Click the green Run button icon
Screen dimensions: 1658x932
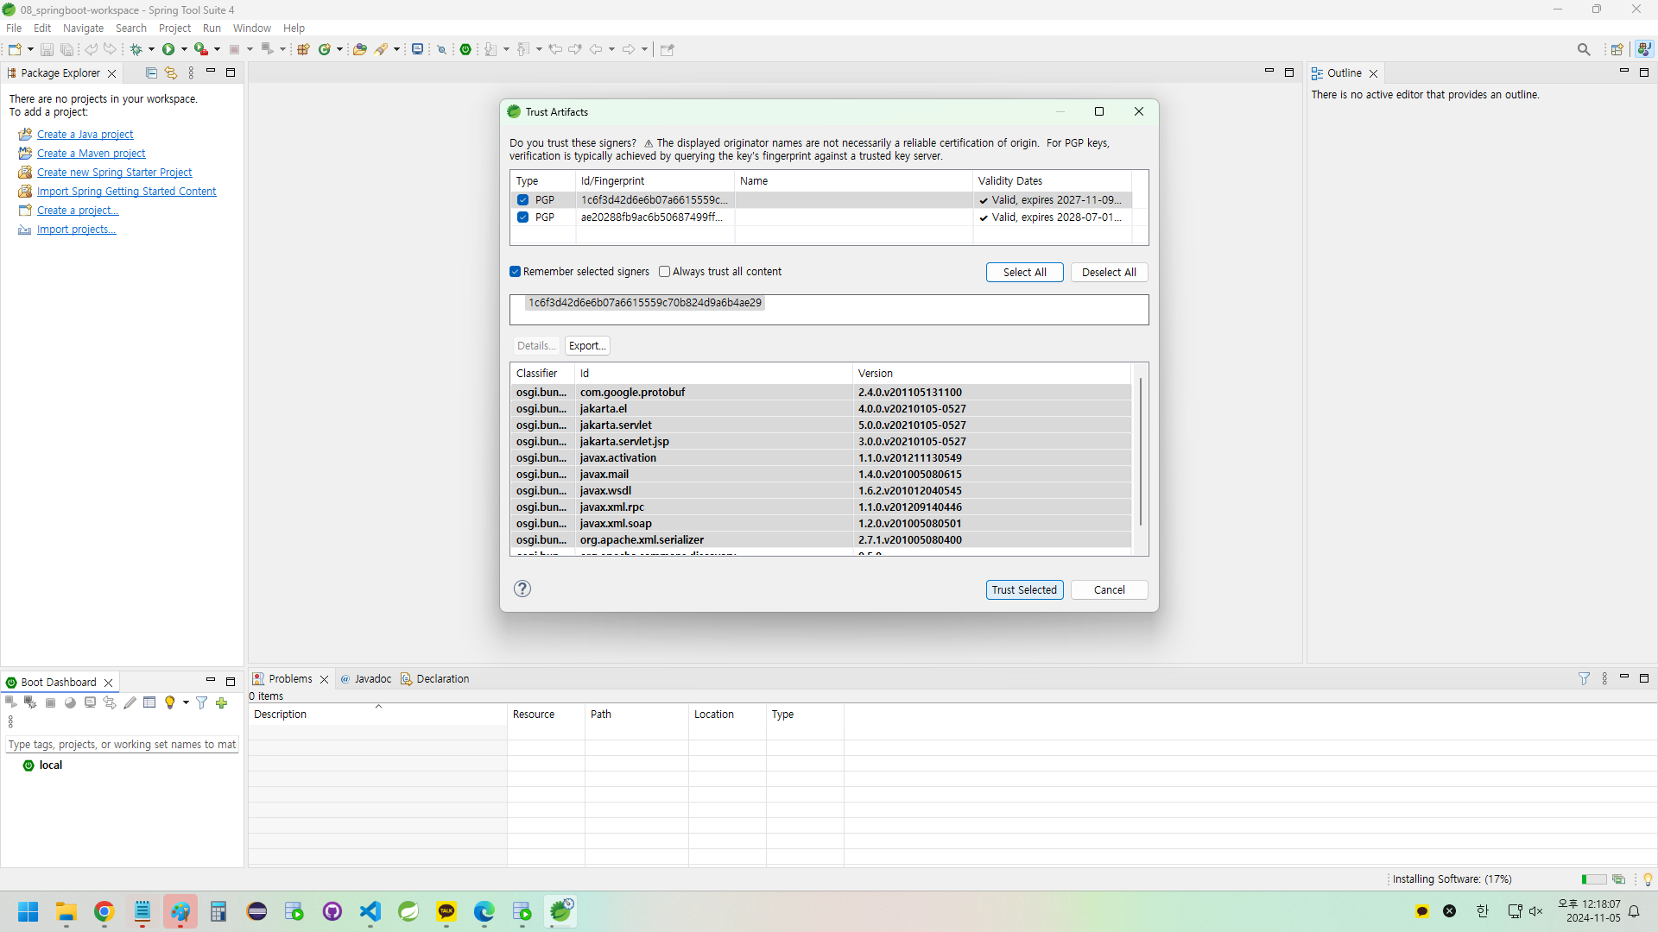tap(168, 49)
